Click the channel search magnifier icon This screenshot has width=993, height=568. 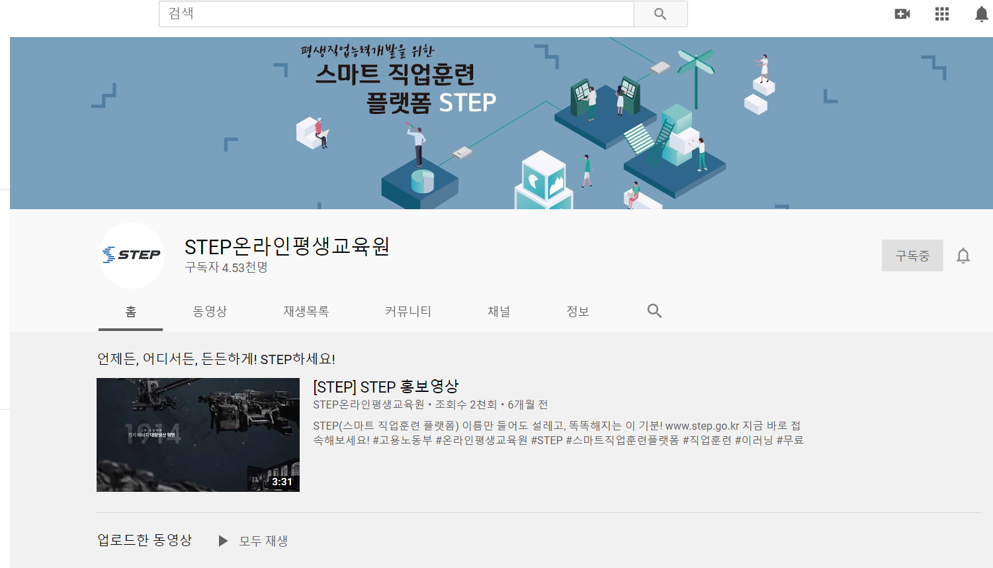(x=654, y=311)
